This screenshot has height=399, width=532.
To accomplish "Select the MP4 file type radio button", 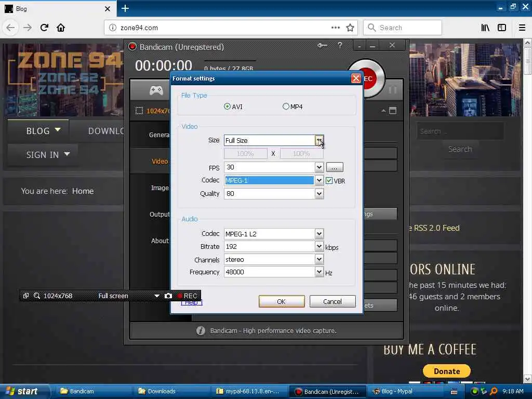I will [286, 107].
